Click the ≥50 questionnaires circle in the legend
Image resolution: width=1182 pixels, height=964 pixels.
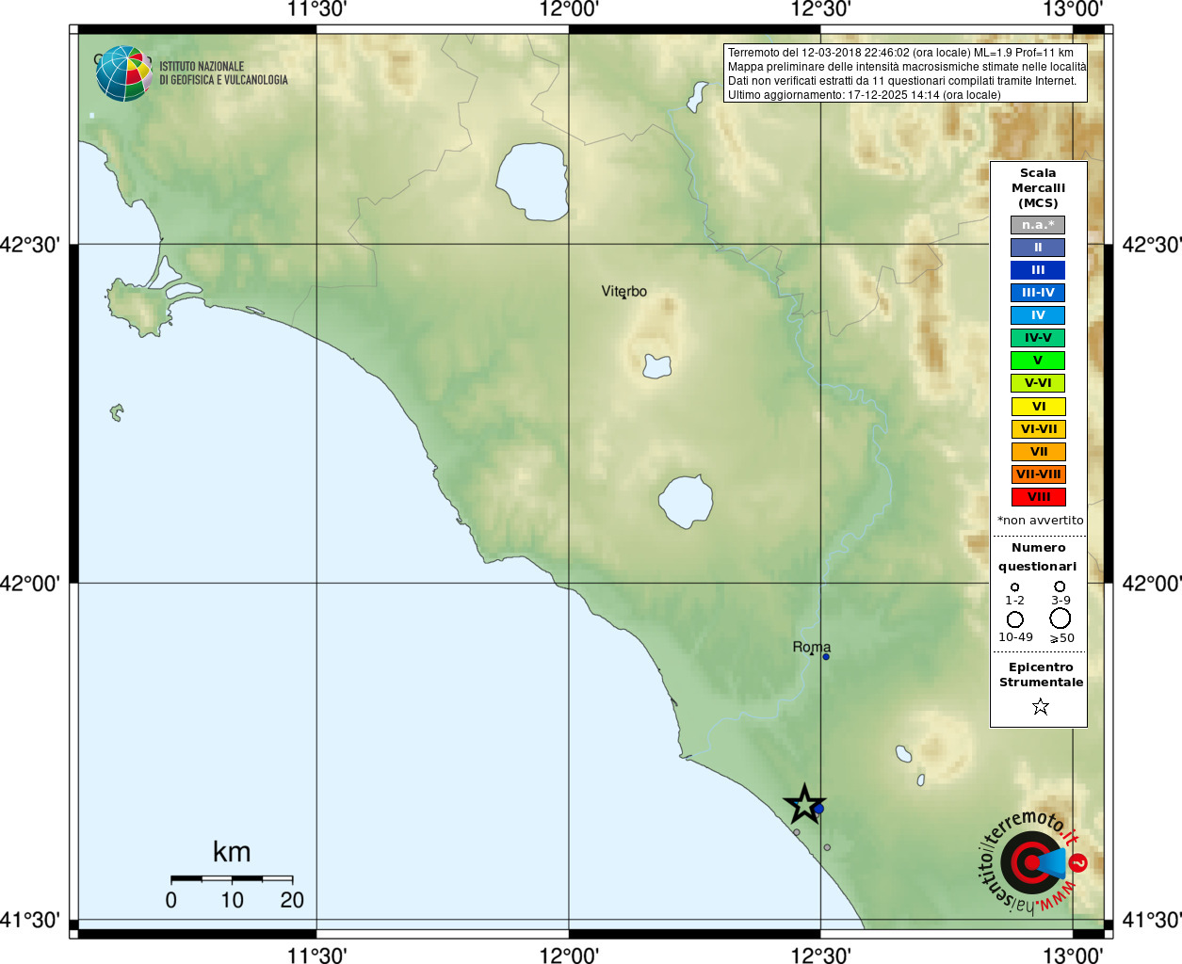(1061, 619)
